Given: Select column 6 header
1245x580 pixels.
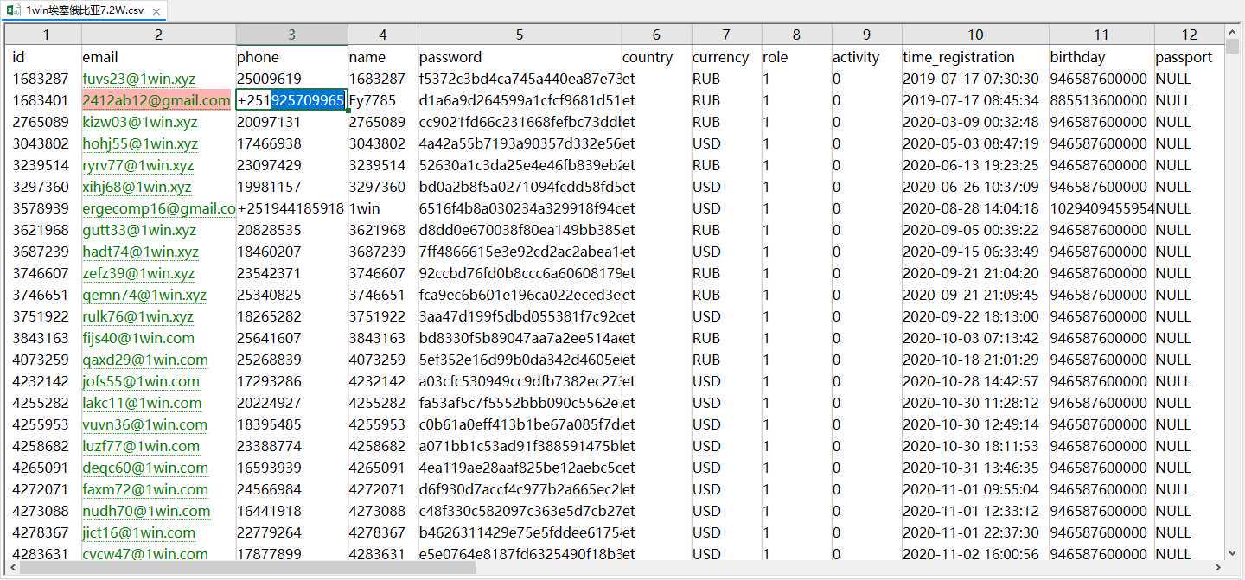Looking at the screenshot, I should click(656, 35).
